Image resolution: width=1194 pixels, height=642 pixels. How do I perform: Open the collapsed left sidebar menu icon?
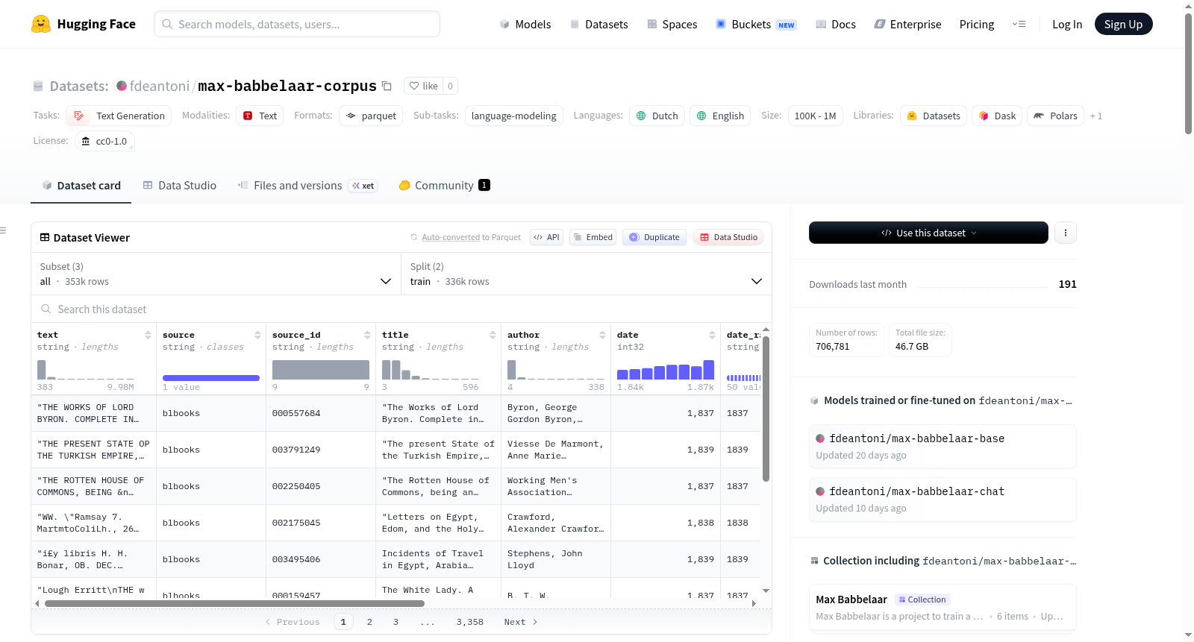pyautogui.click(x=3, y=230)
